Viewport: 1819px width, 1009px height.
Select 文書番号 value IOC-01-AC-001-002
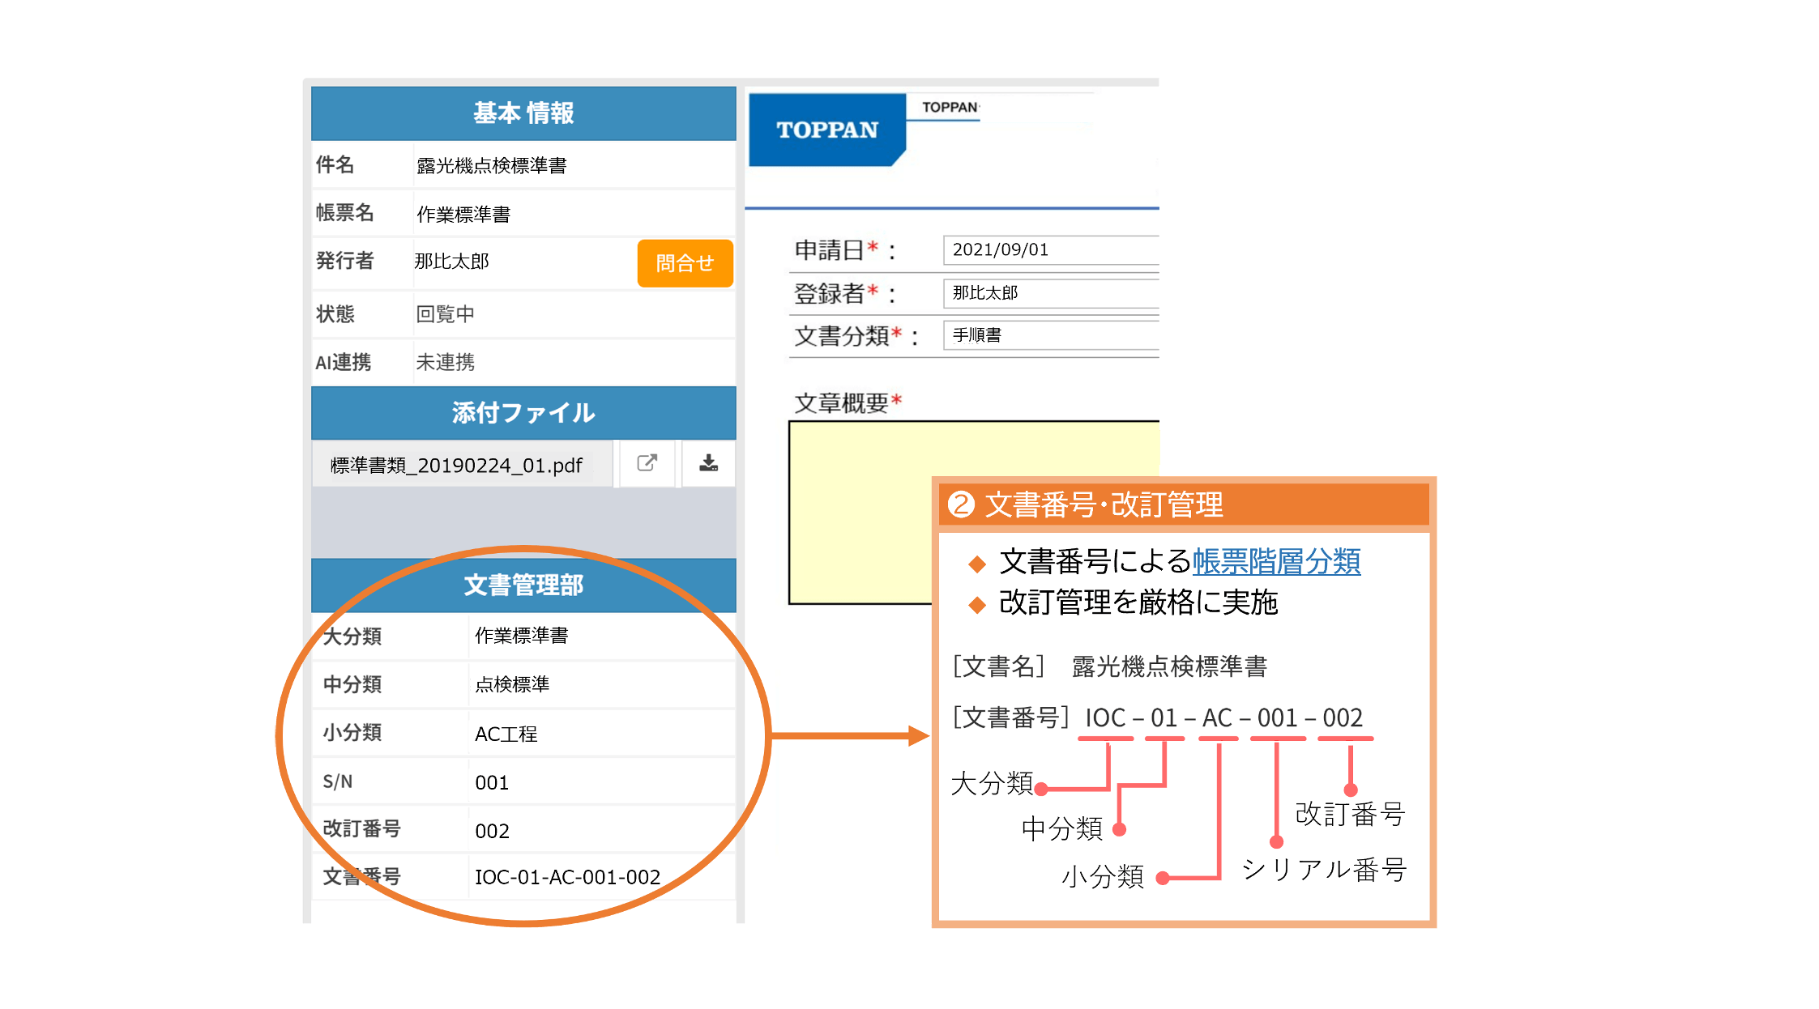(x=567, y=877)
